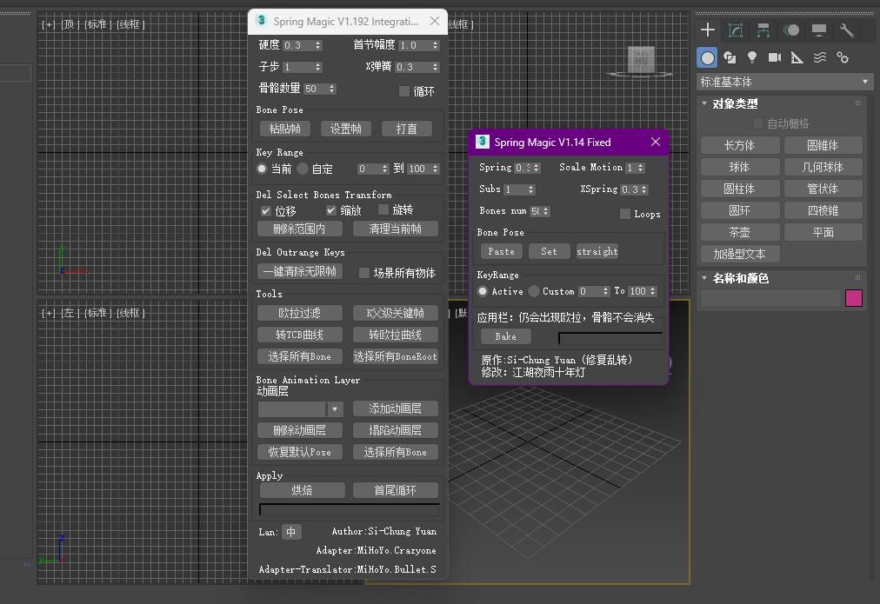Open the Display panel icon

(819, 30)
